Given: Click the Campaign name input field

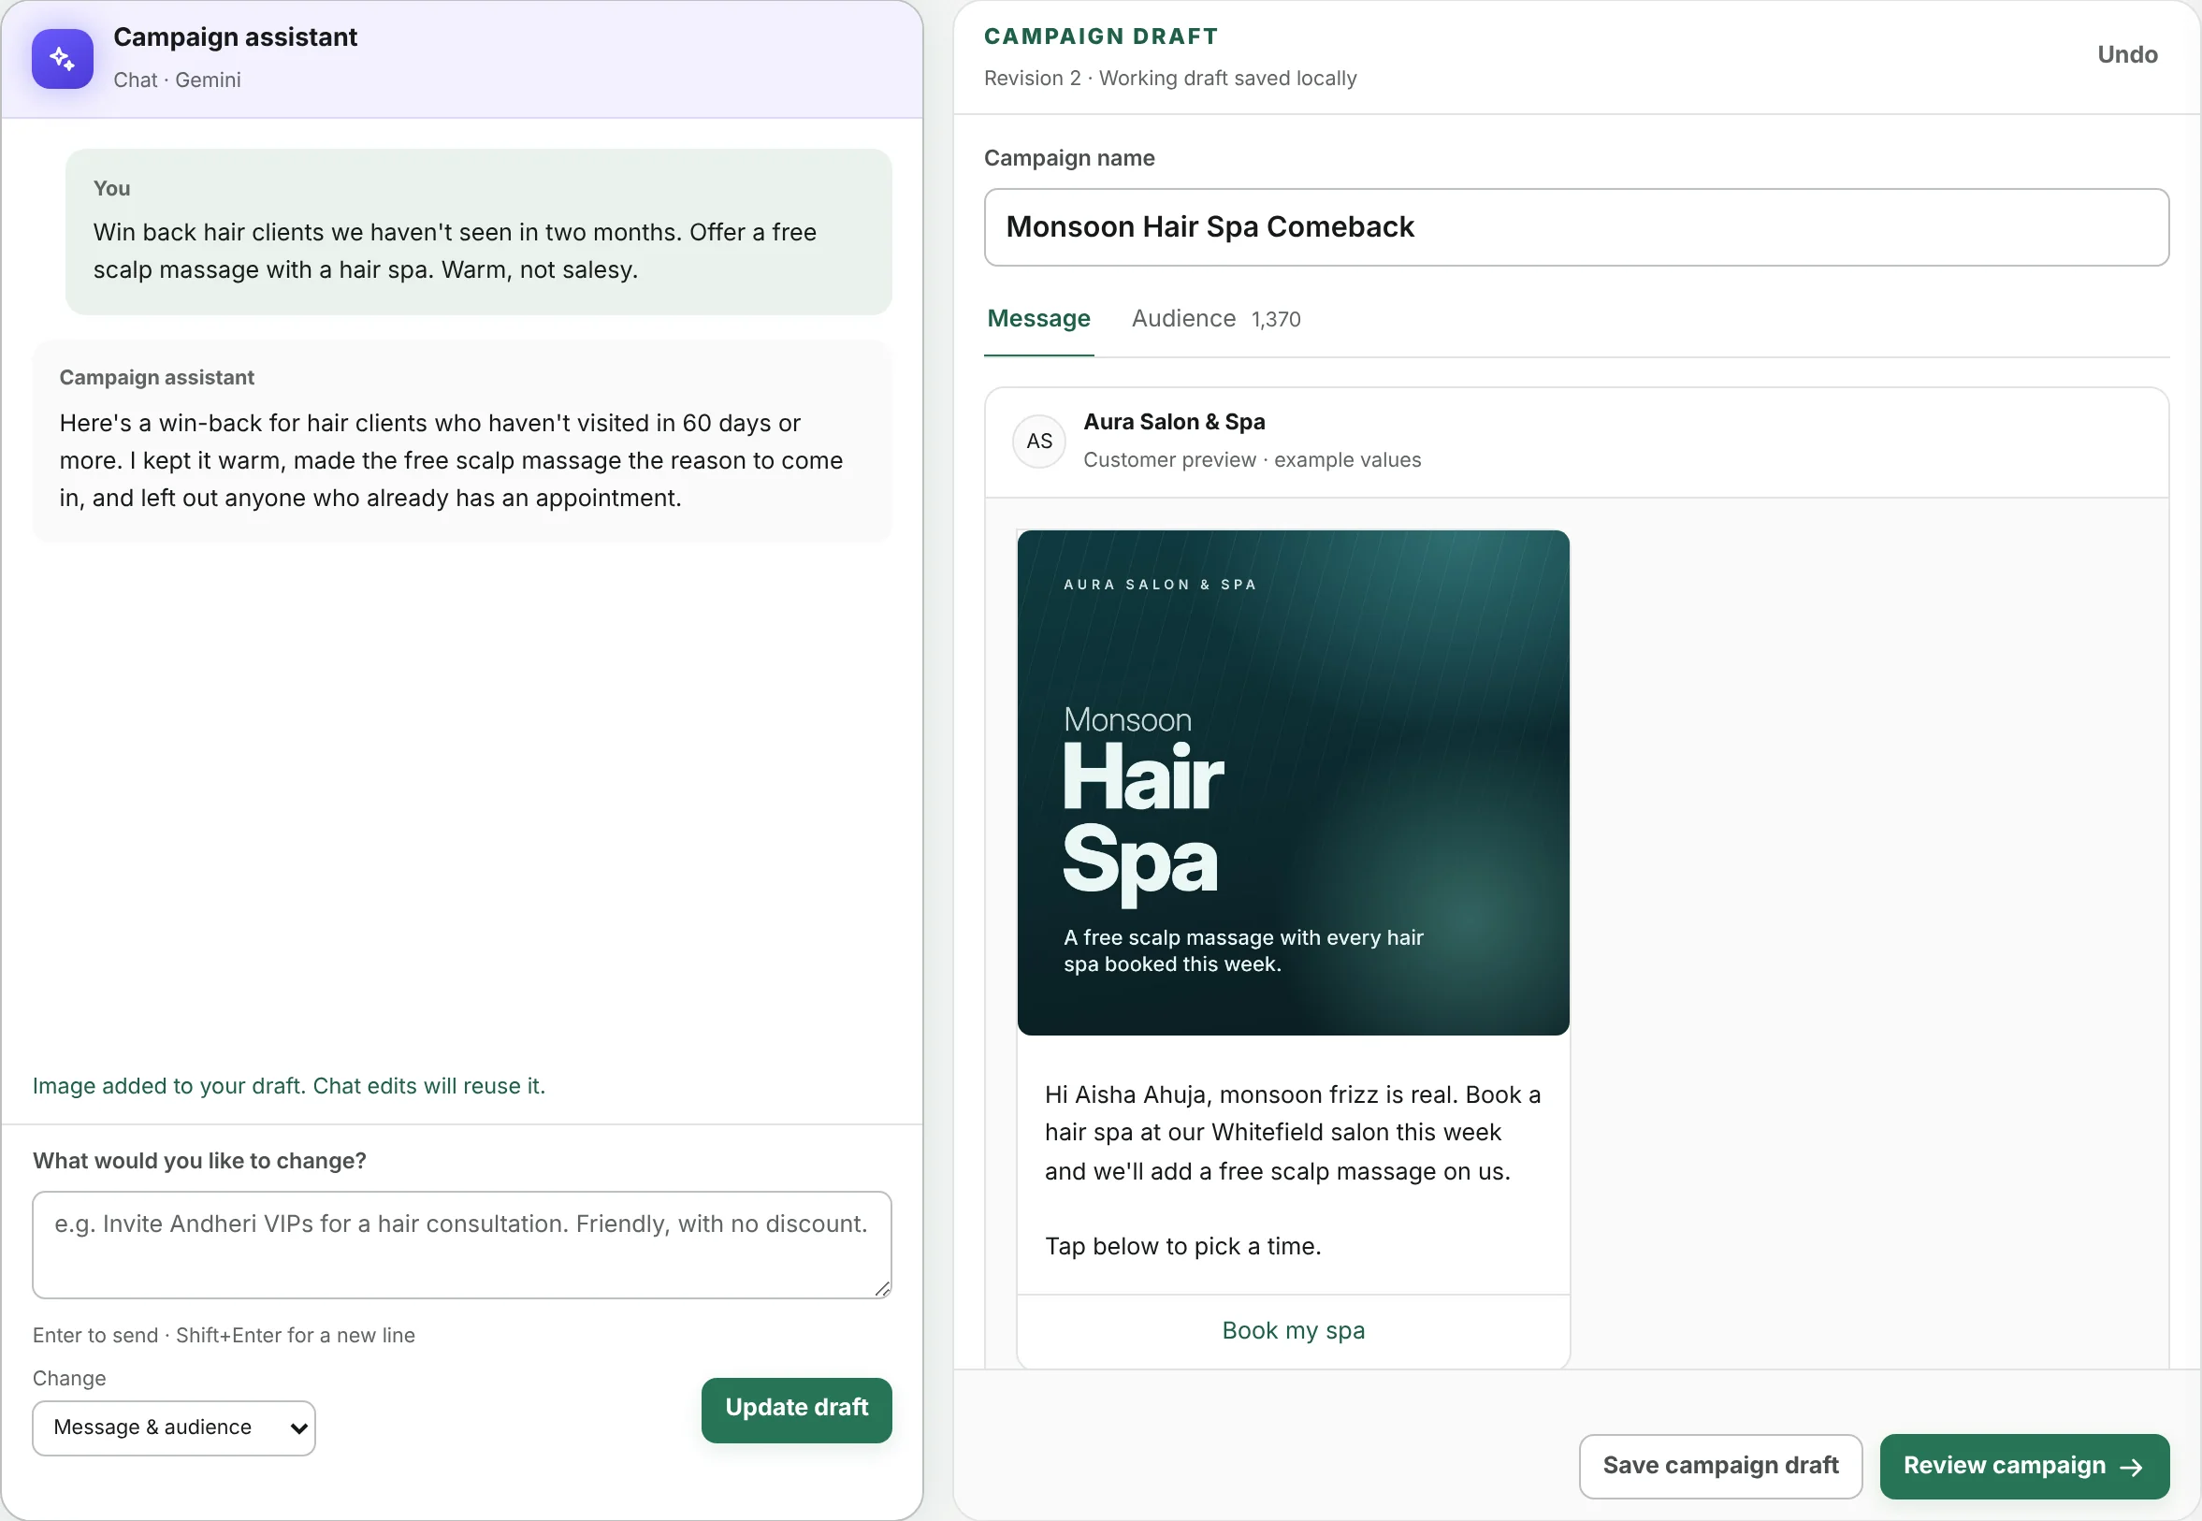Looking at the screenshot, I should (x=1576, y=226).
